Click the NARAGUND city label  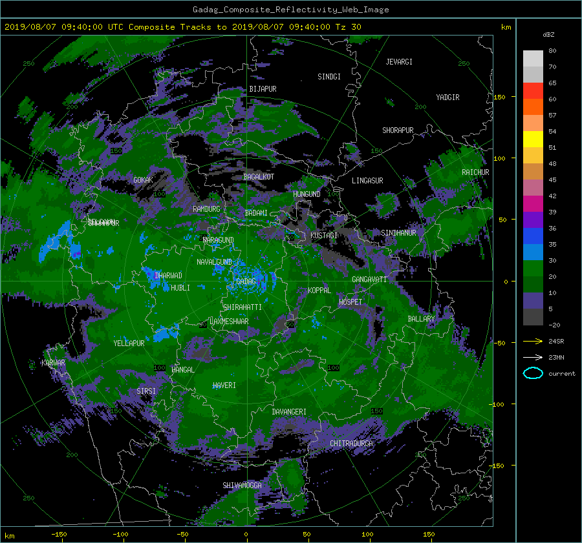219,240
